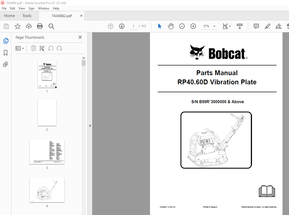The height and width of the screenshot is (215, 289).
Task: Click the Page Thumbnails panel title
Action: (30, 37)
